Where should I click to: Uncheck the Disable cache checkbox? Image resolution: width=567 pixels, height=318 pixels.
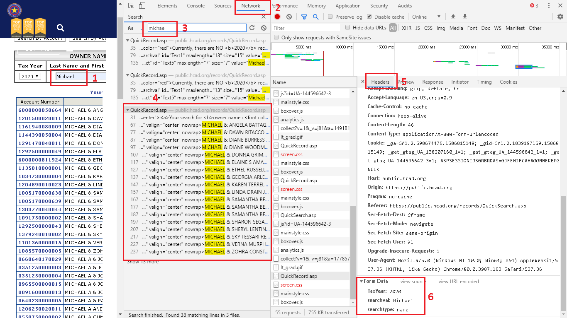point(369,17)
